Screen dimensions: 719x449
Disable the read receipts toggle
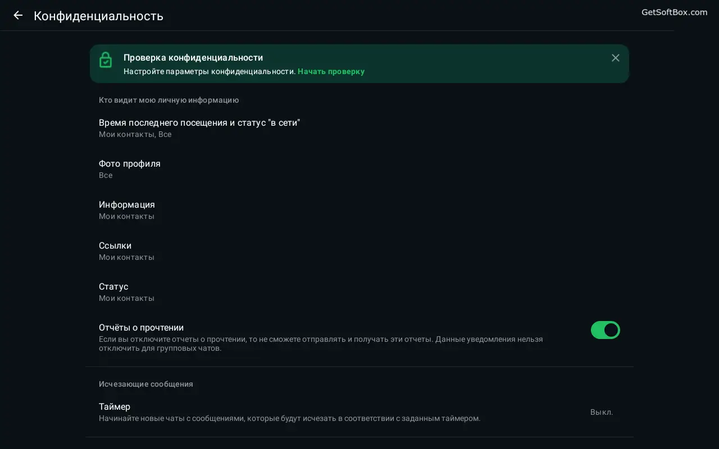(605, 330)
